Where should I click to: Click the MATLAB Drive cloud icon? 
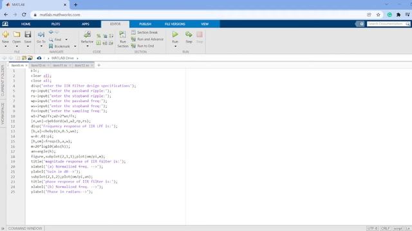(39, 58)
